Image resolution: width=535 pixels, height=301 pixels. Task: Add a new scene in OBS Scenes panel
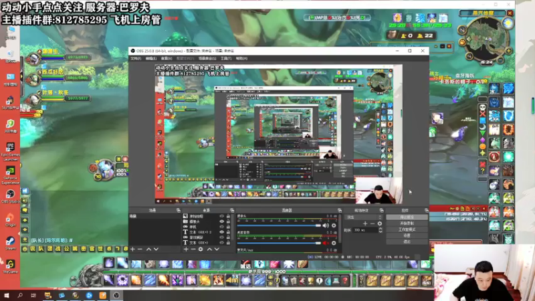pos(132,249)
